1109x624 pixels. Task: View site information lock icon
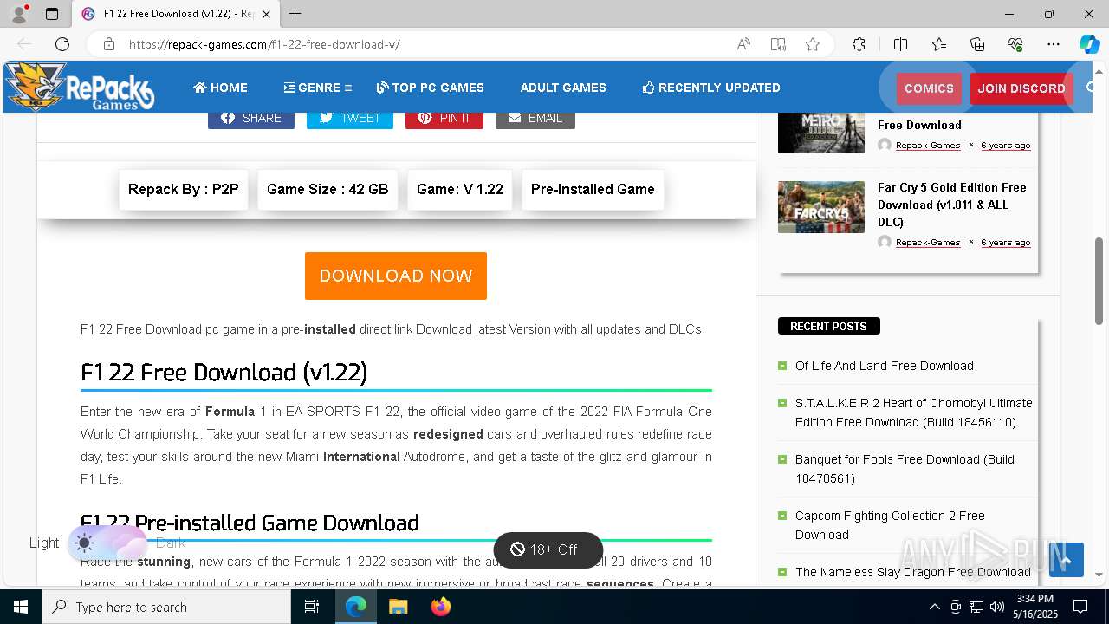coord(109,44)
